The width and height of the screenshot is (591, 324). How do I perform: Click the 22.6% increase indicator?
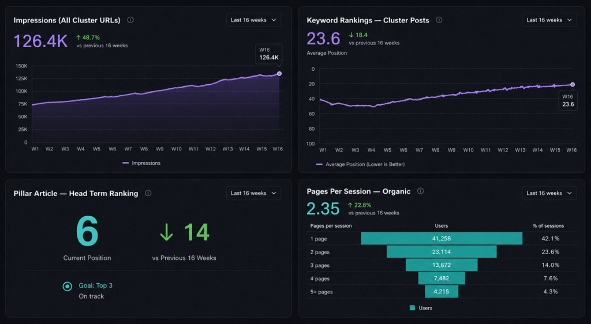click(359, 205)
